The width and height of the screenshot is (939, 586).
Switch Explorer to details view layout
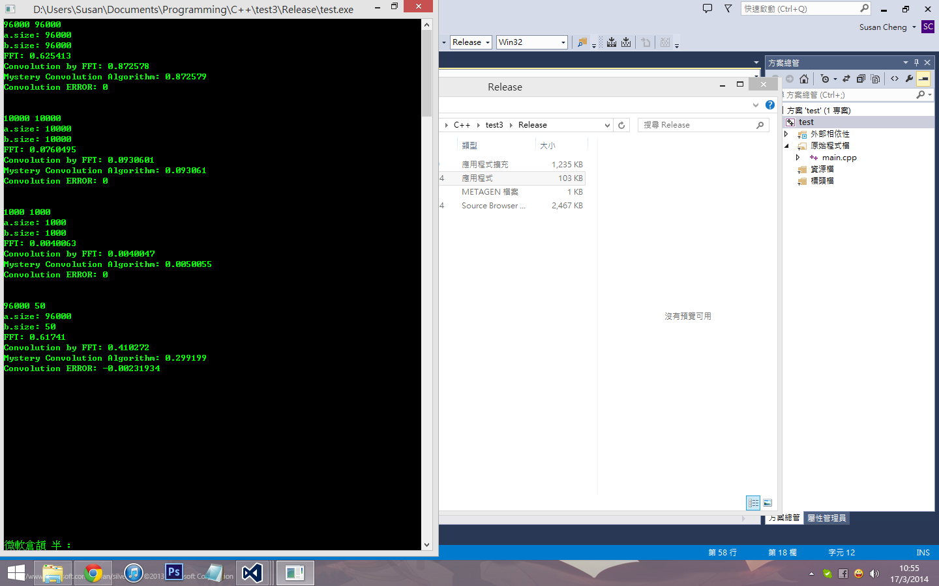tap(753, 503)
